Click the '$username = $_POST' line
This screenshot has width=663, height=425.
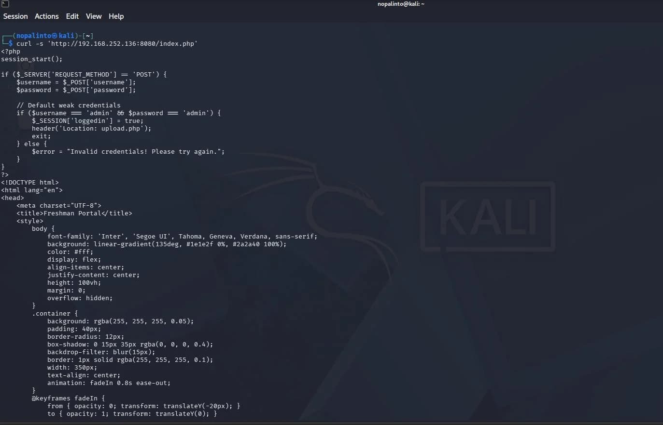pyautogui.click(x=76, y=82)
